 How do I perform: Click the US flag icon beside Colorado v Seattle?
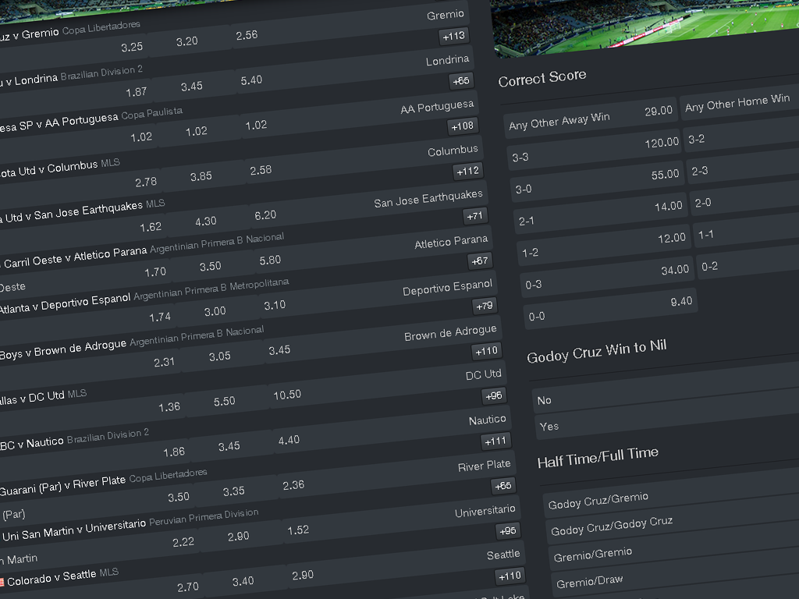click(2, 582)
